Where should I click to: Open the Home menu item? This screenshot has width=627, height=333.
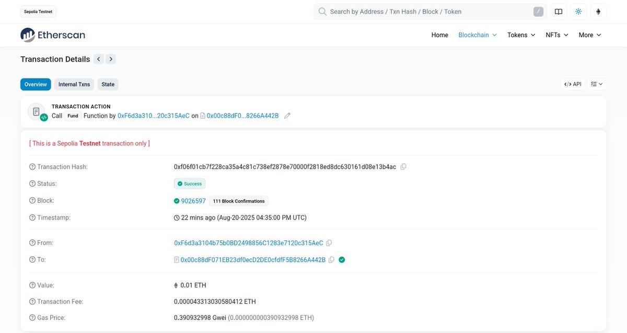point(440,35)
